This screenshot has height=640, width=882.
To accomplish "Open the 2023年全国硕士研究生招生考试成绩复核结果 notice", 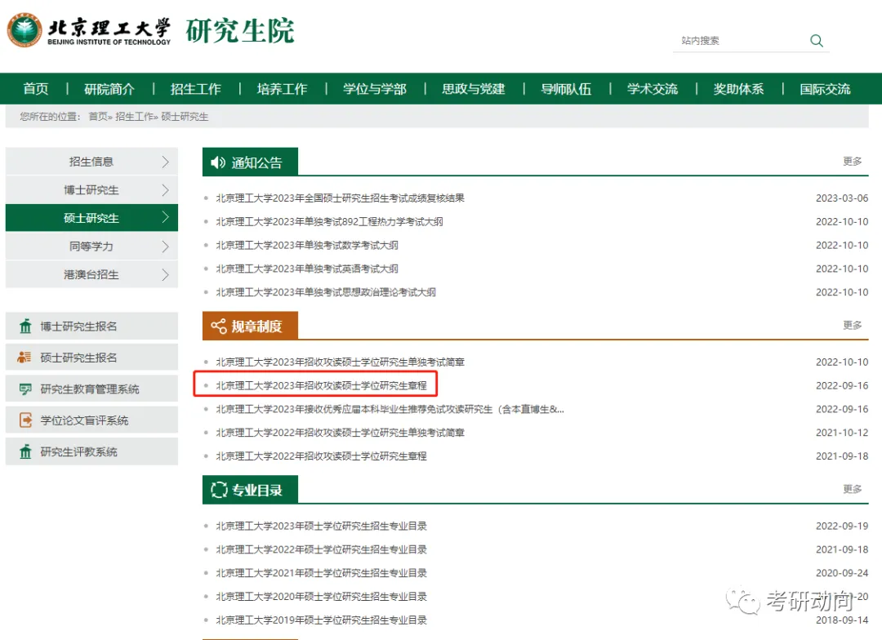I will [341, 198].
